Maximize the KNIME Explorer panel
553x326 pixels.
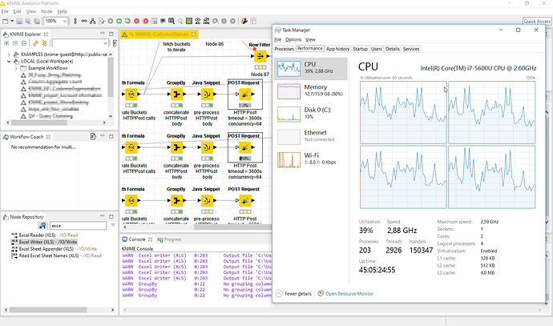(111, 34)
